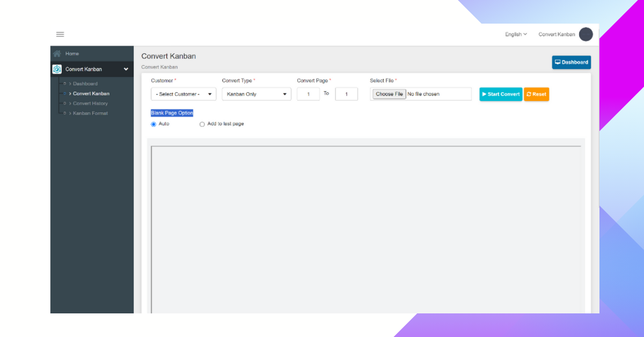Click the hamburger menu icon
Viewport: 644px width, 337px height.
pos(60,34)
